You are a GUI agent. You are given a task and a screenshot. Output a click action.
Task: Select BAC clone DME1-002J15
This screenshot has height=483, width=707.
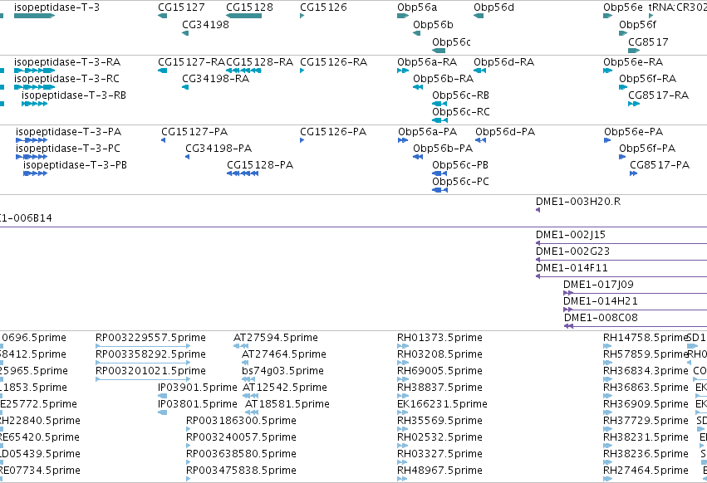tap(571, 235)
